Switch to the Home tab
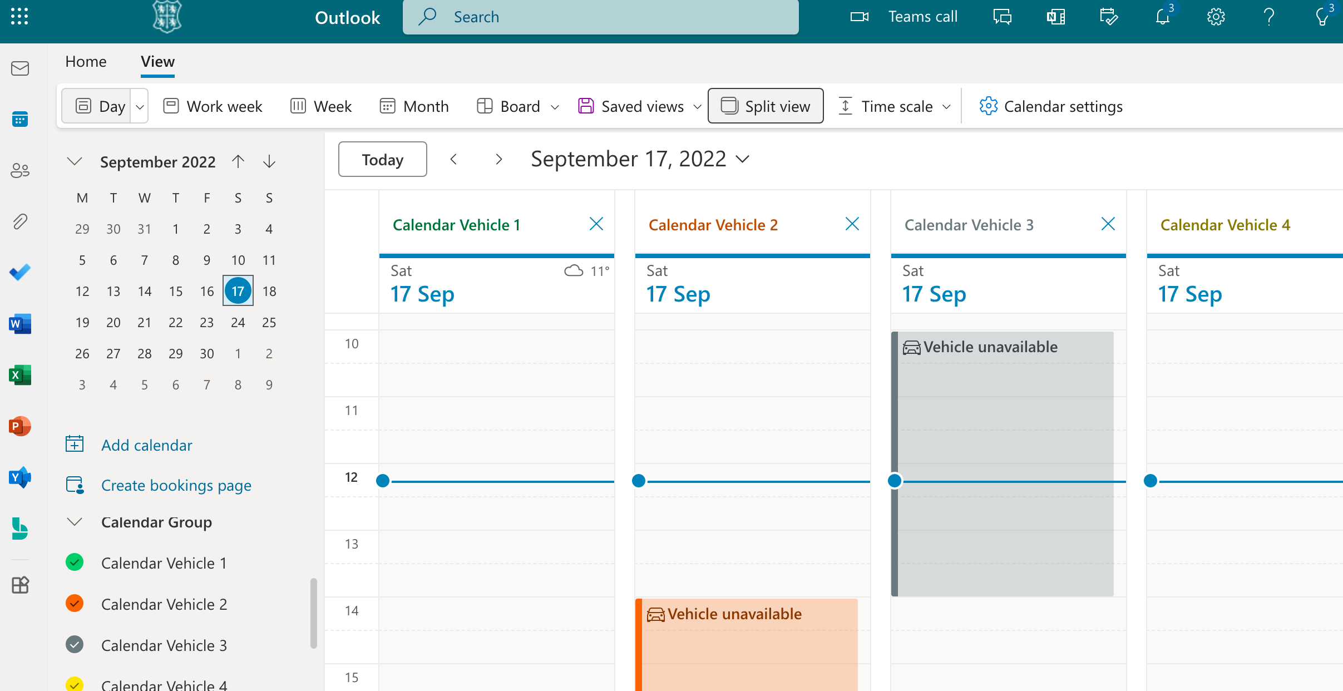 pos(86,62)
